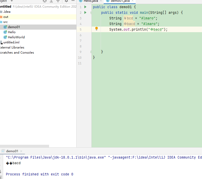Run class demo01 from line 1 gutter arrow
202x179 pixels.
85,7
